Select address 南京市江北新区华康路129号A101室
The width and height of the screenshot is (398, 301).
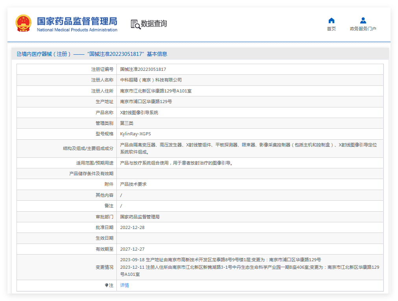point(156,91)
